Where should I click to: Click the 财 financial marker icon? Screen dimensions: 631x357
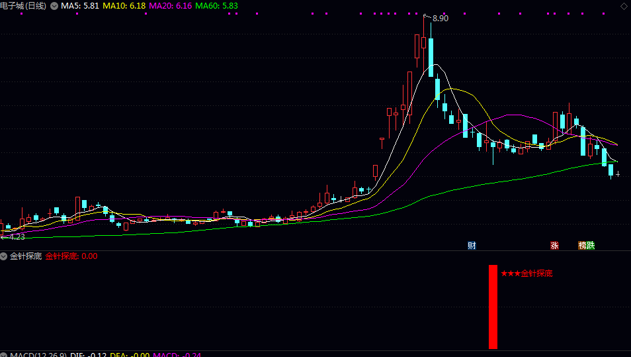point(472,245)
